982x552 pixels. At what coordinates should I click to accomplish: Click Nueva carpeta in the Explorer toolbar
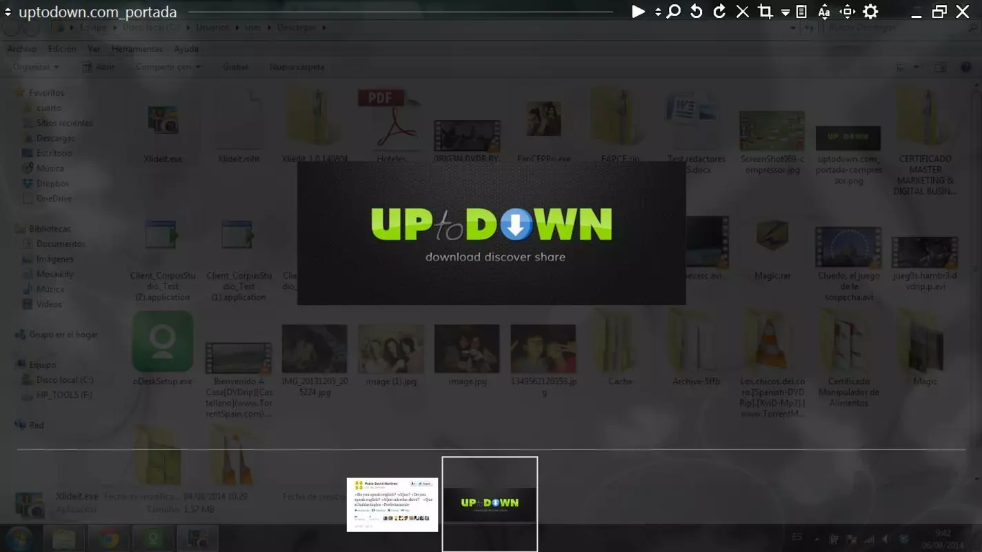click(x=297, y=67)
